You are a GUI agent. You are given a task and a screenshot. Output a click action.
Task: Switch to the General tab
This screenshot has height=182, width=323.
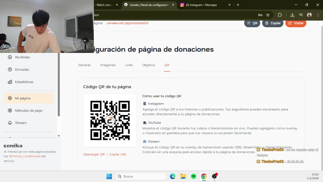click(x=84, y=65)
